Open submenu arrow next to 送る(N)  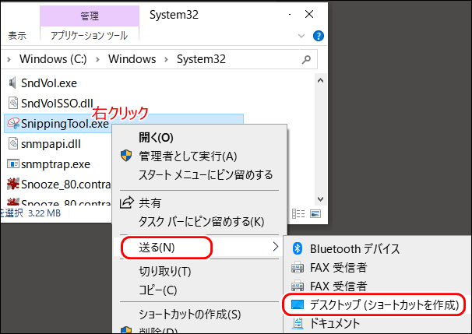[276, 247]
